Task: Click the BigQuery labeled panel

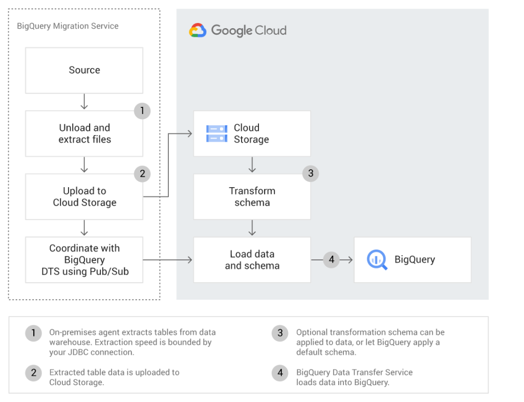Action: coord(412,260)
